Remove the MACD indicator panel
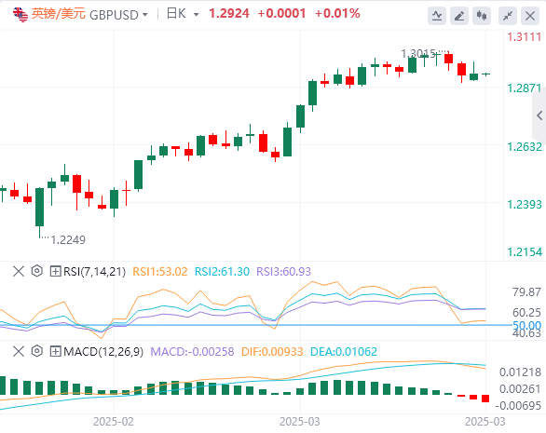This screenshot has height=433, width=546. coord(19,351)
